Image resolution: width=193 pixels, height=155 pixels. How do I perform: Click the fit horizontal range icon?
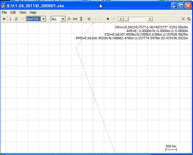tap(75, 19)
